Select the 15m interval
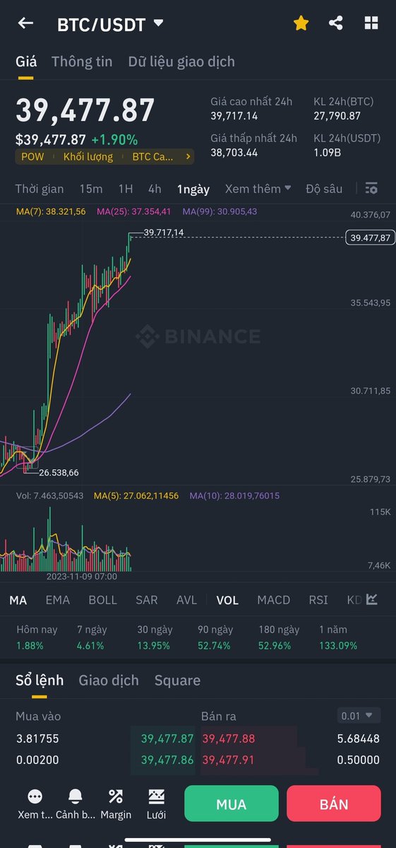Viewport: 396px width, 848px height. 90,189
